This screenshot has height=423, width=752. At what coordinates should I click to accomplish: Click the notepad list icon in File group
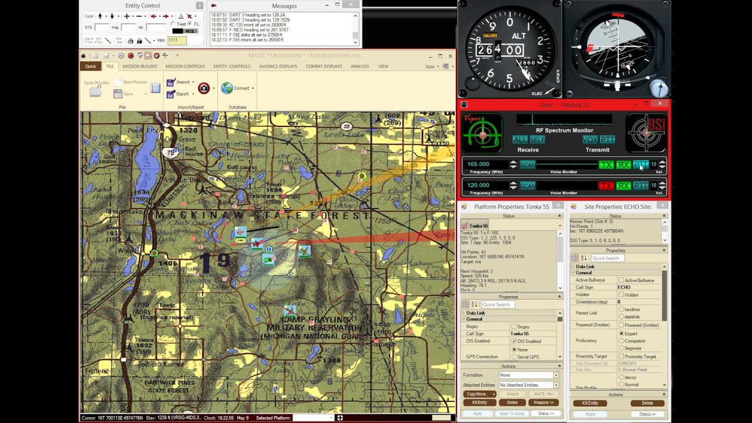coord(155,88)
